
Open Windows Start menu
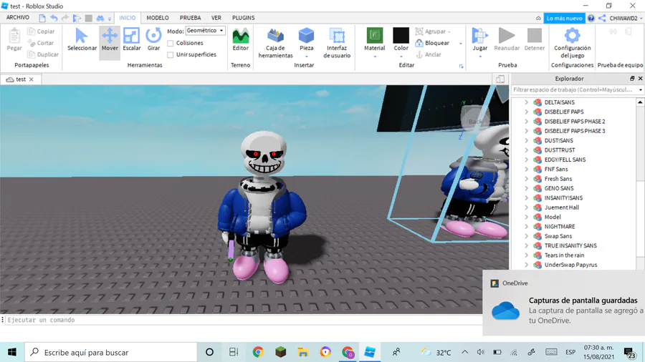click(x=12, y=352)
